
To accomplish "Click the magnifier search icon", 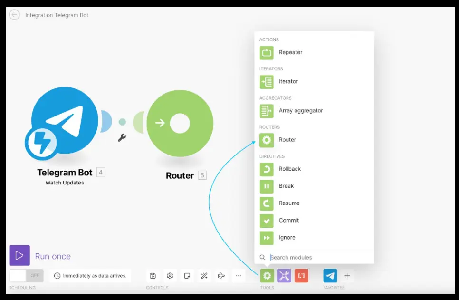I will click(262, 258).
